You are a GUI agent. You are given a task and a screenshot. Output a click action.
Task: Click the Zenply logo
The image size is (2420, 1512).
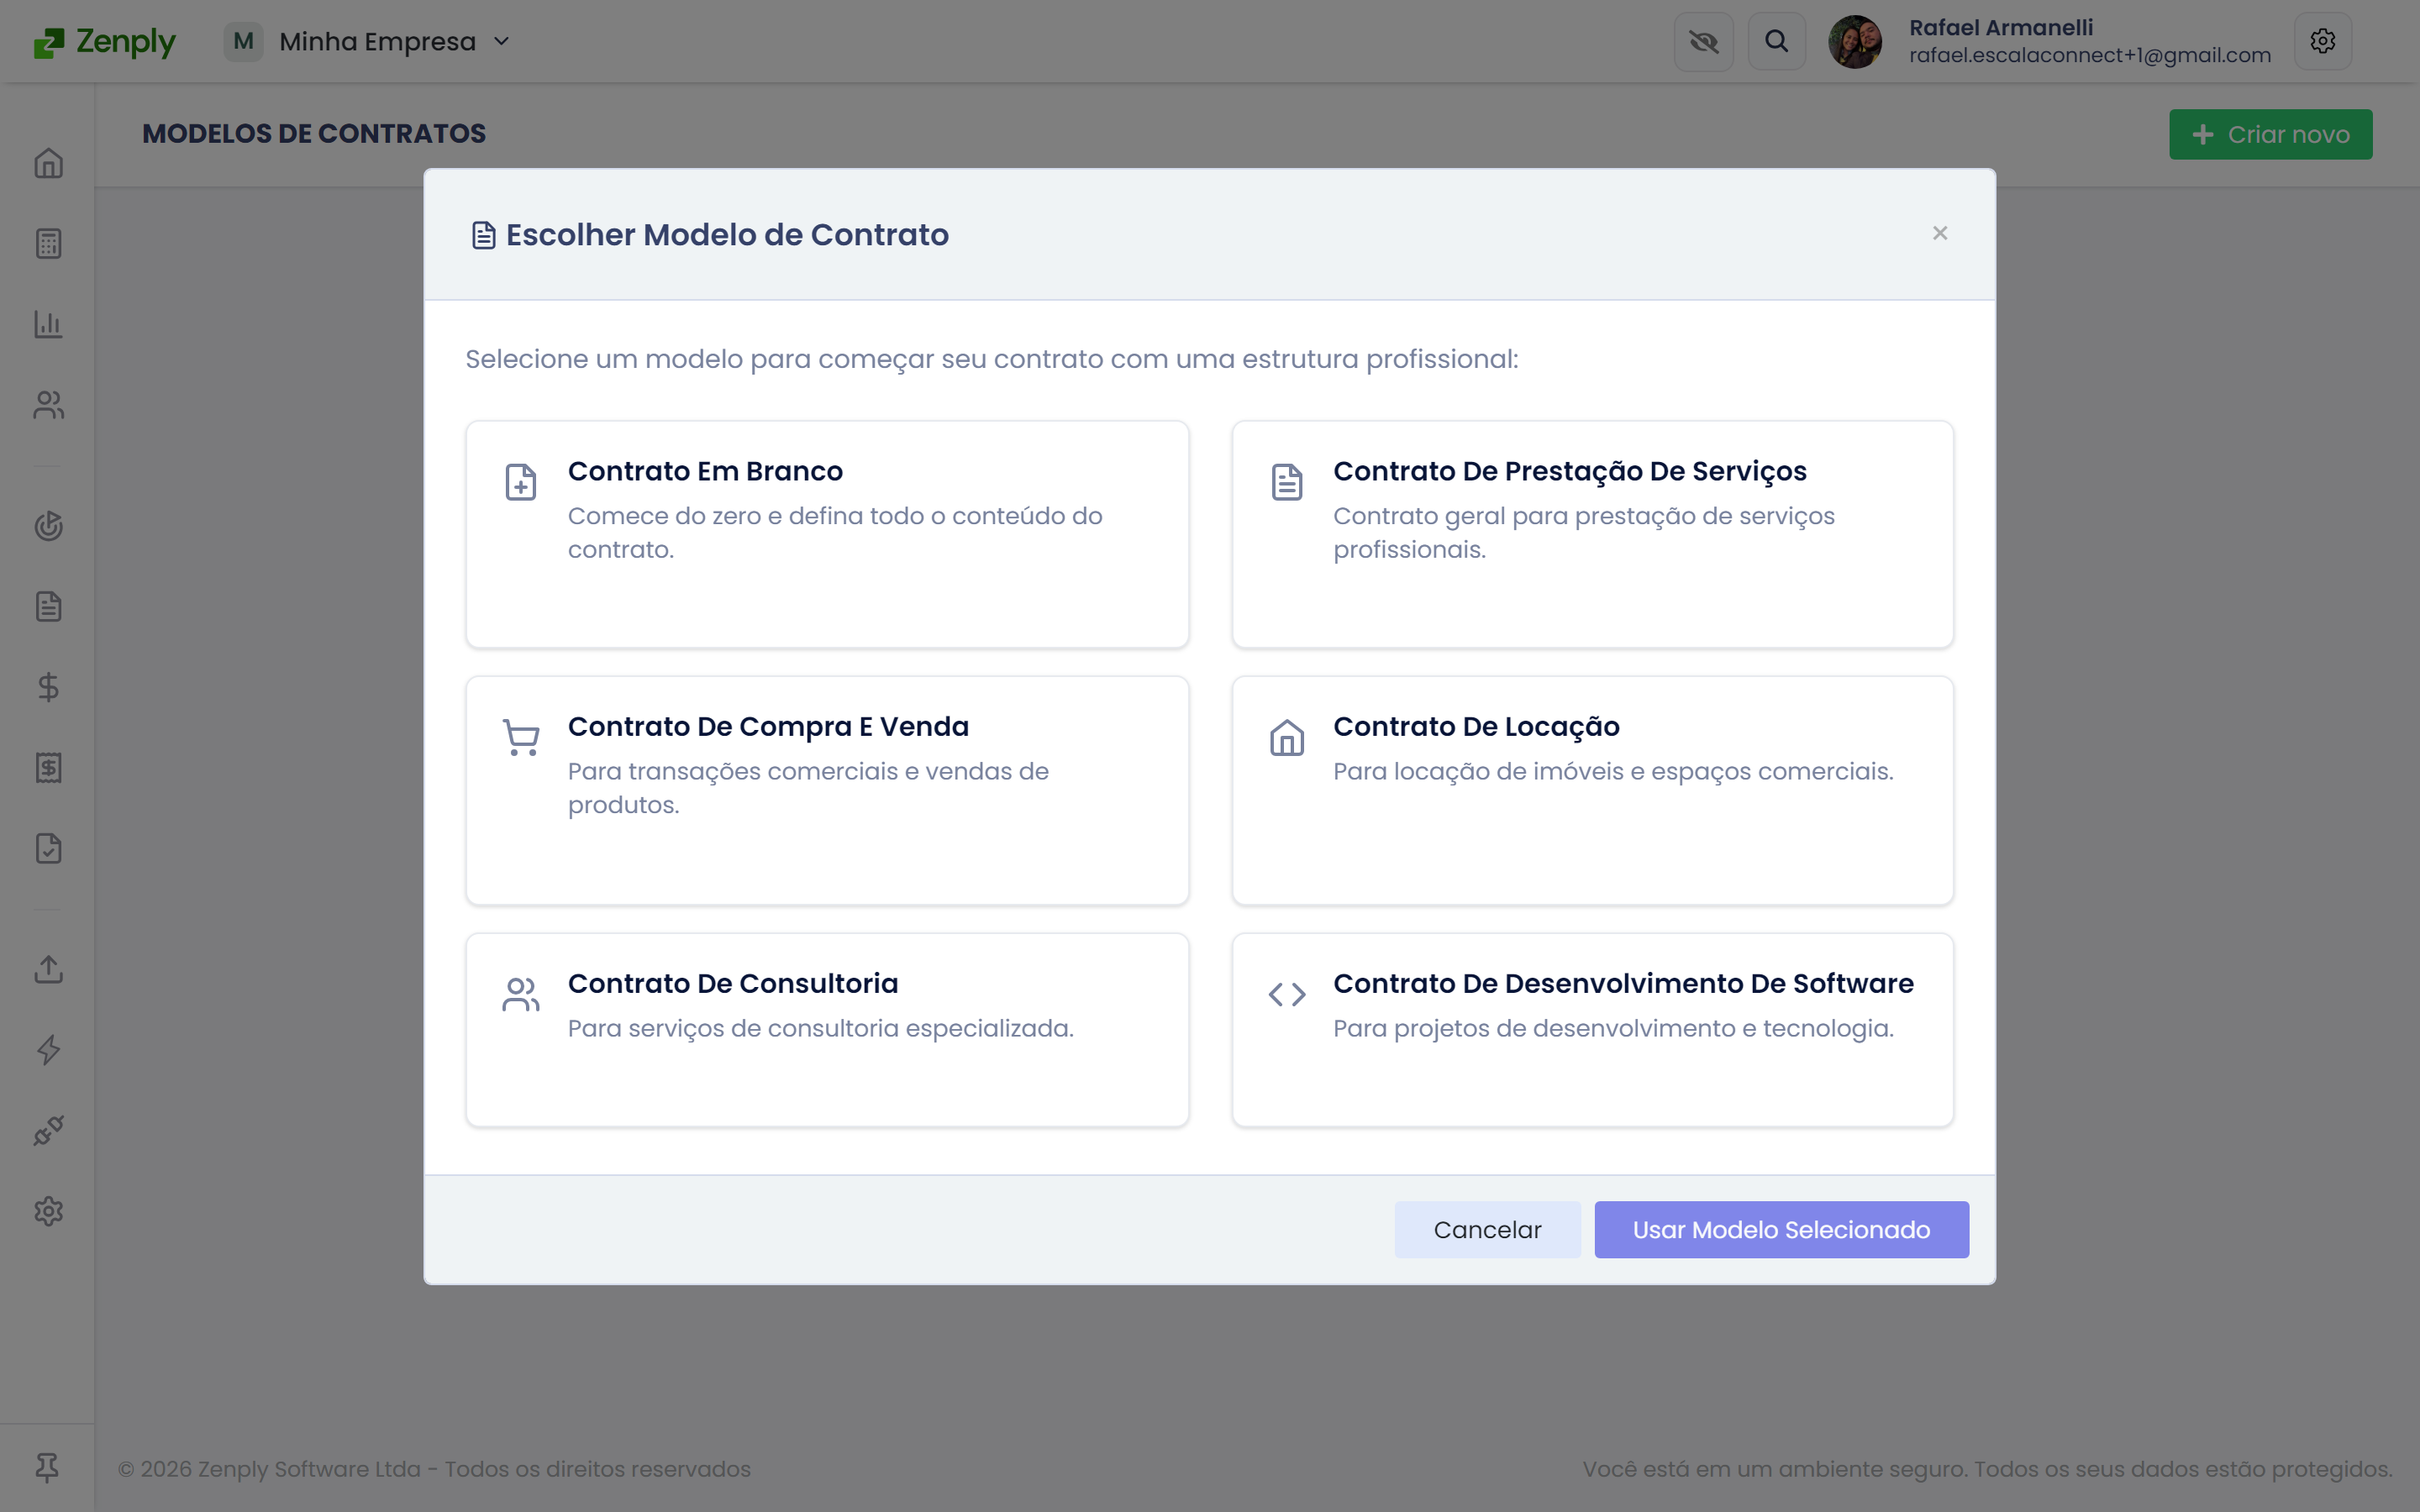coord(104,42)
